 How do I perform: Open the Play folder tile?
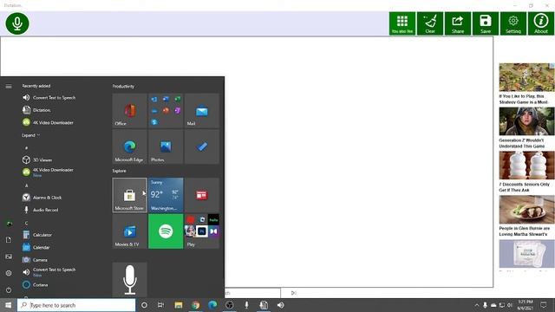coord(202,231)
